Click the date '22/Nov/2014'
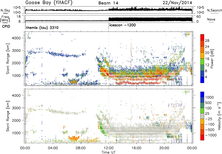 pyautogui.click(x=177, y=3)
